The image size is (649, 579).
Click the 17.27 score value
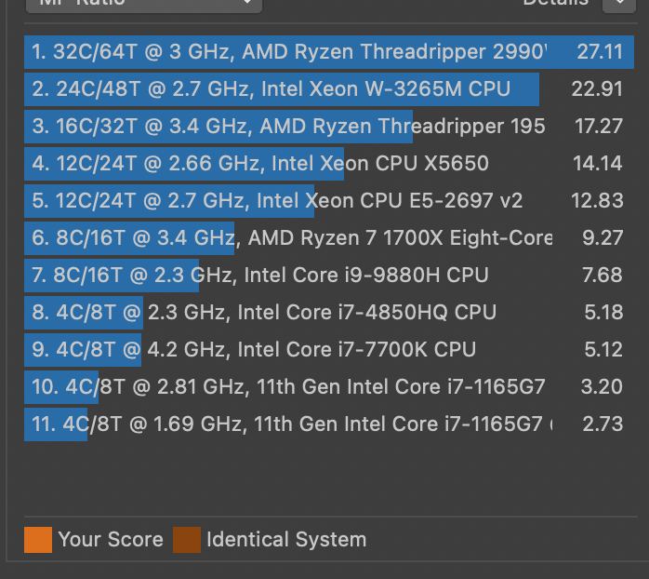(x=599, y=127)
